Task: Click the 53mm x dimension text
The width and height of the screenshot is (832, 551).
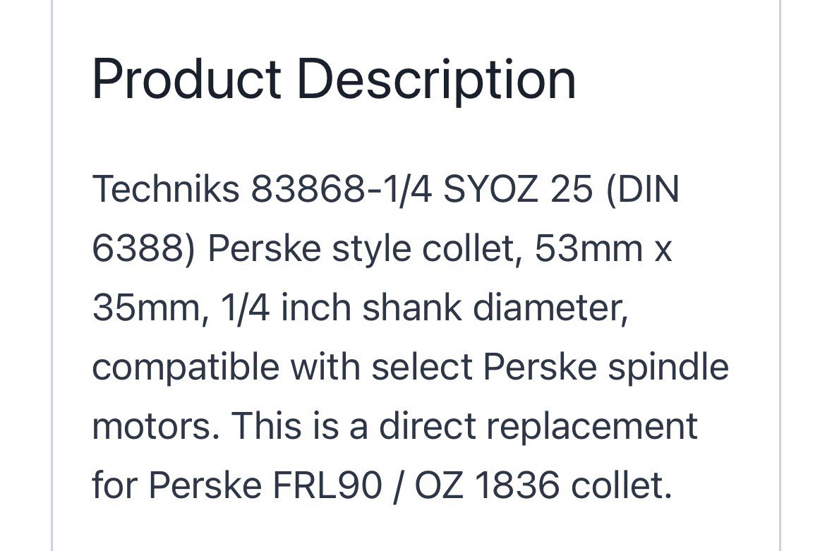Action: (x=603, y=248)
